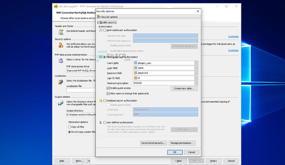Click the Output directory input field
This screenshot has width=285, height=165.
coord(81,115)
